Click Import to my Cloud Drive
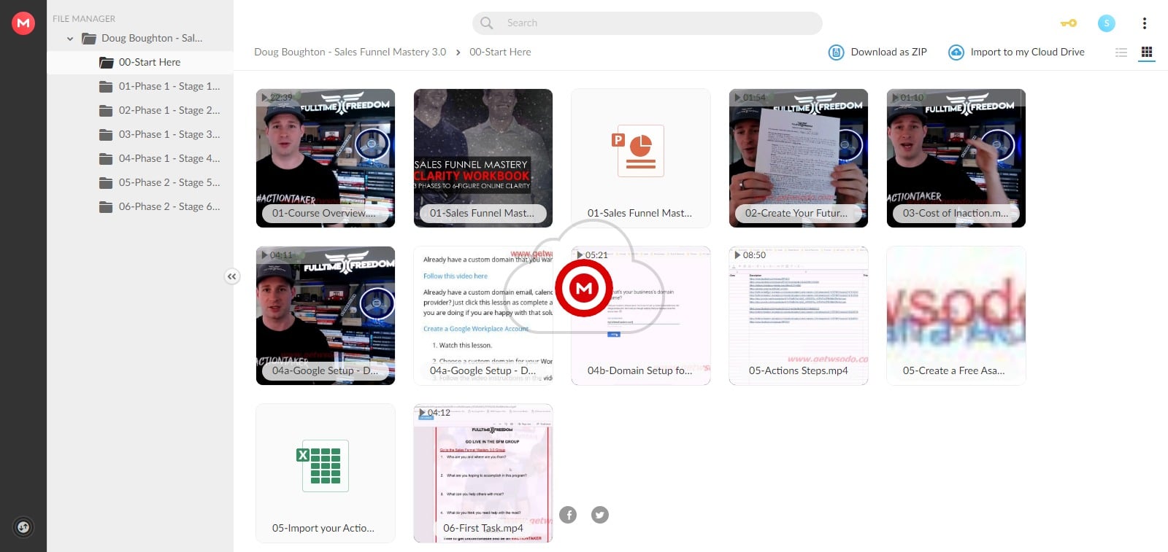Screen dimensions: 1168x552 click(x=1016, y=53)
